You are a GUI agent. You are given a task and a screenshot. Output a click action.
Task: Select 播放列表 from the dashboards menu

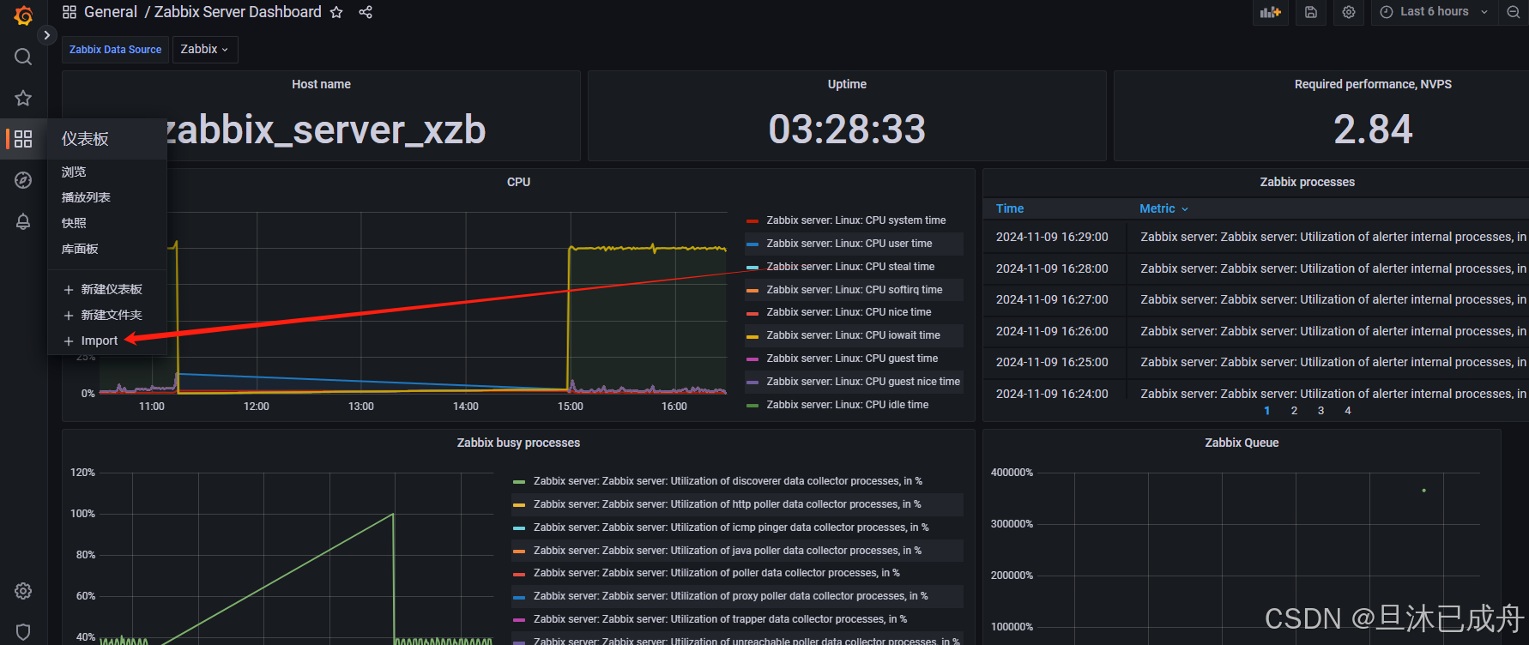tap(86, 197)
